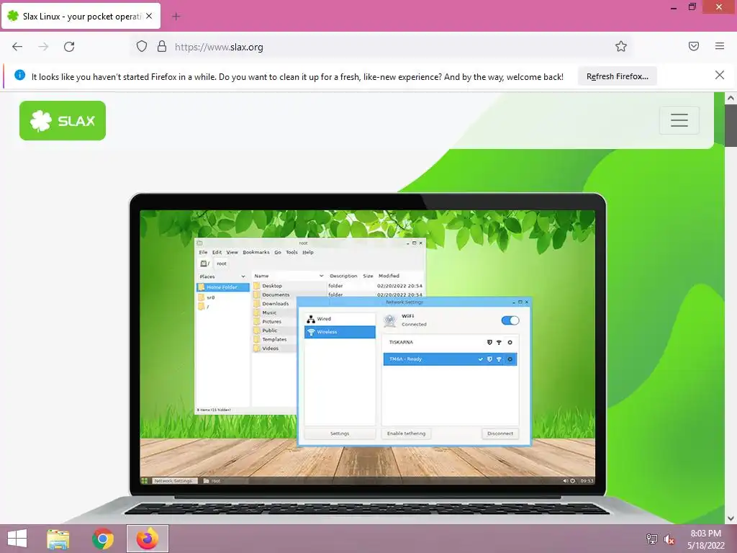Open File Explorer from the taskbar
The height and width of the screenshot is (553, 737).
coord(58,539)
